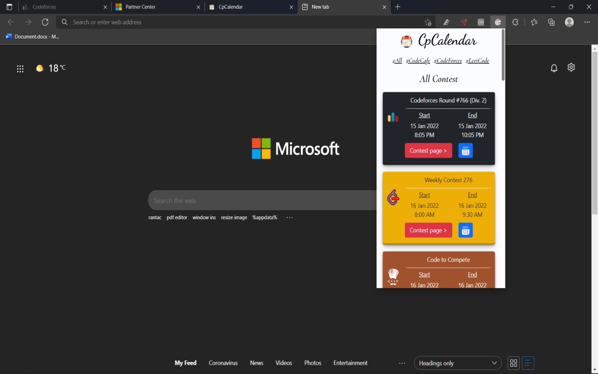The height and width of the screenshot is (374, 598).
Task: Open the vertical tabs actions menu
Action: coord(9,7)
